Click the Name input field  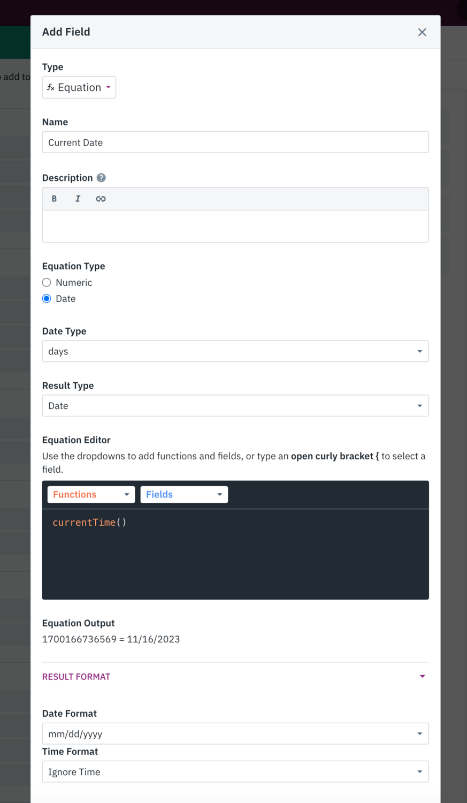pyautogui.click(x=235, y=142)
